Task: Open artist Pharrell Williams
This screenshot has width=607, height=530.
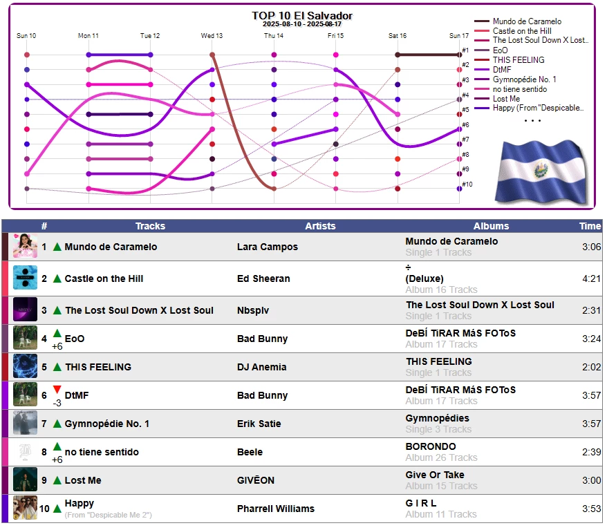Action: click(276, 509)
